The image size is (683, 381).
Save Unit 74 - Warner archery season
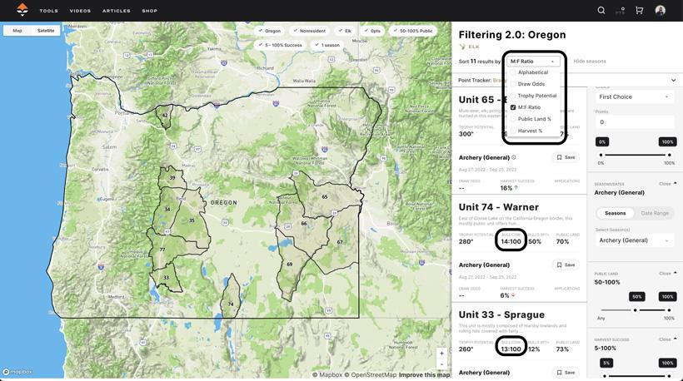coord(566,265)
